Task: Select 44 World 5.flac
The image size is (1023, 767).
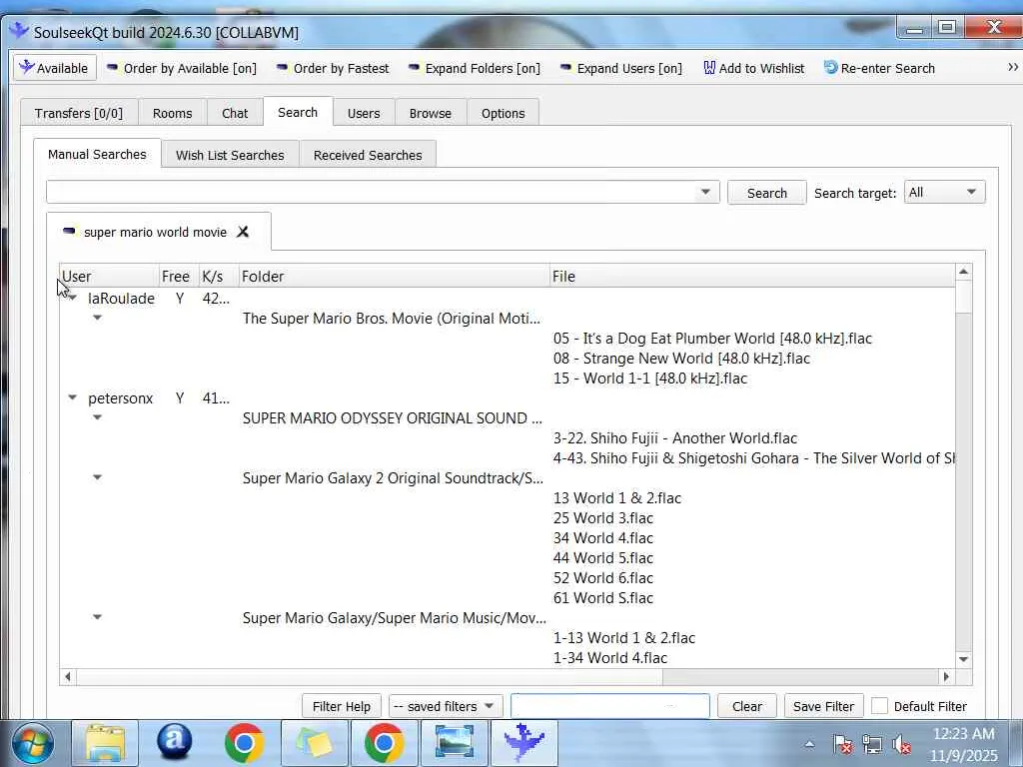Action: point(602,558)
